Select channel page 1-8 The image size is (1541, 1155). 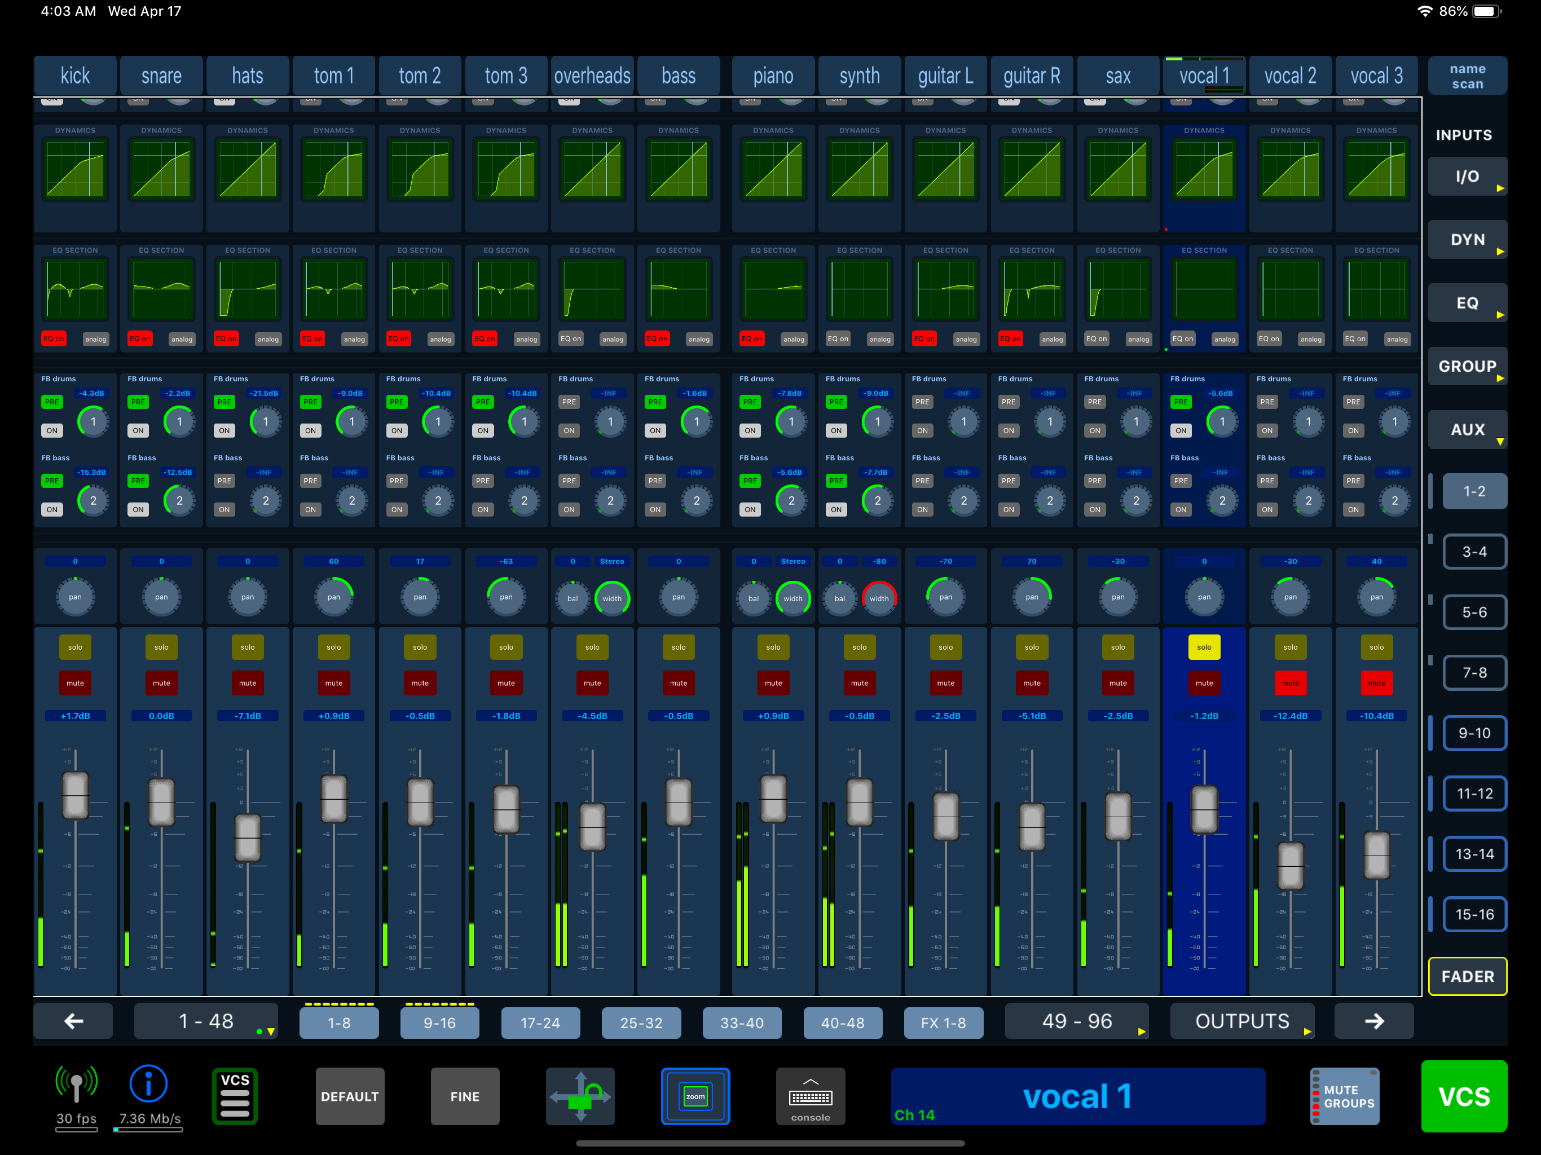pyautogui.click(x=339, y=1022)
